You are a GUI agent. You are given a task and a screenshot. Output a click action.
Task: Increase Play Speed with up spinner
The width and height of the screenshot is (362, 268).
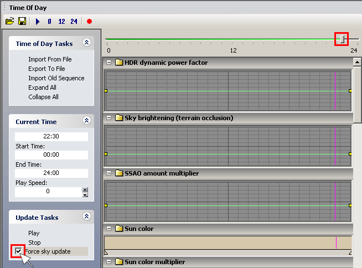coord(85,190)
